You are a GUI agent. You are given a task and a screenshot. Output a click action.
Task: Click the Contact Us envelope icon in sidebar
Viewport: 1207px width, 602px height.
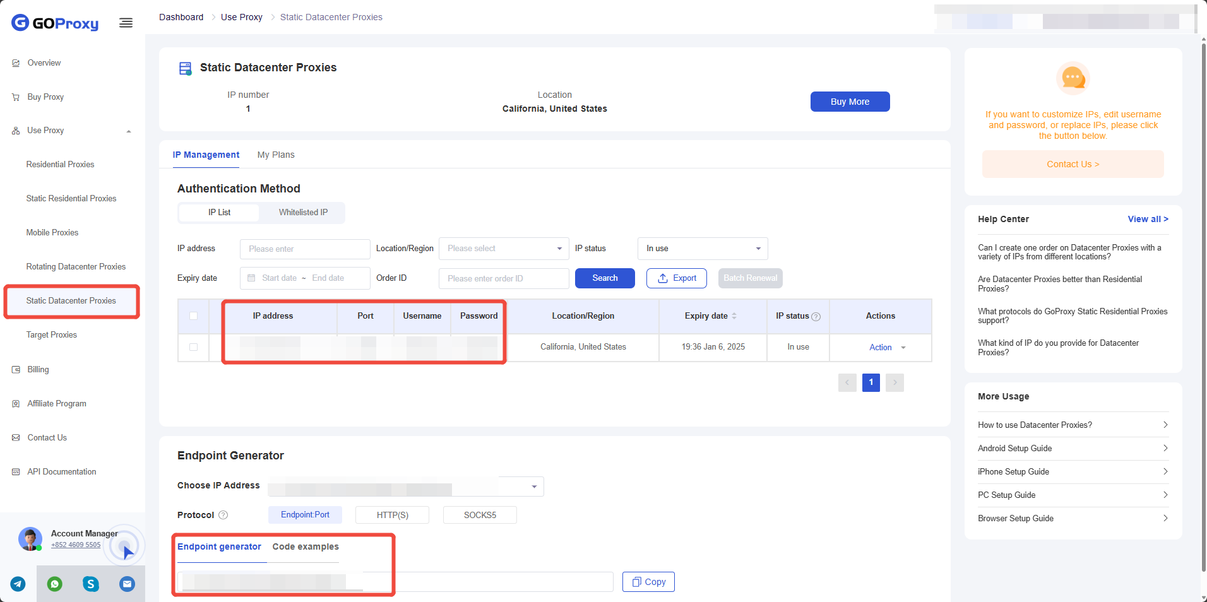click(x=16, y=438)
